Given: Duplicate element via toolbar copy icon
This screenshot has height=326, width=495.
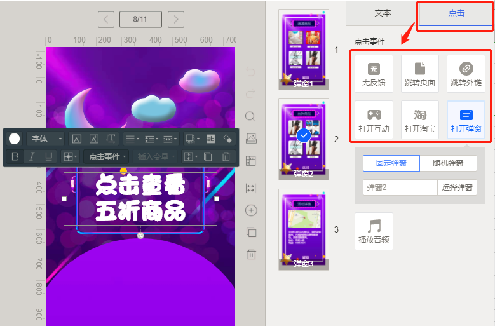Looking at the screenshot, I should tap(208, 156).
